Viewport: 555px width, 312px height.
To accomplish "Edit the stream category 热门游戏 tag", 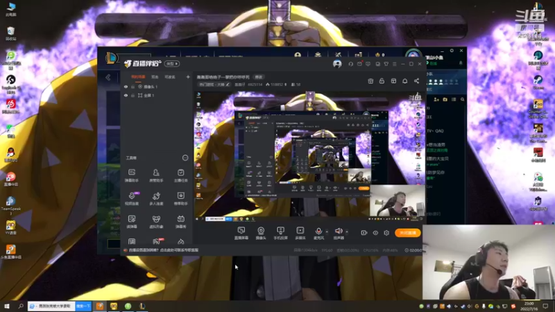I will (214, 85).
